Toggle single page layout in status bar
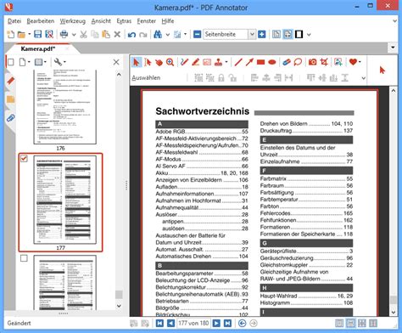The image size is (402, 333). [x=339, y=323]
